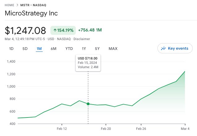The image size is (197, 136).
Task: Show the MAX range chart
Action: click(x=113, y=48)
